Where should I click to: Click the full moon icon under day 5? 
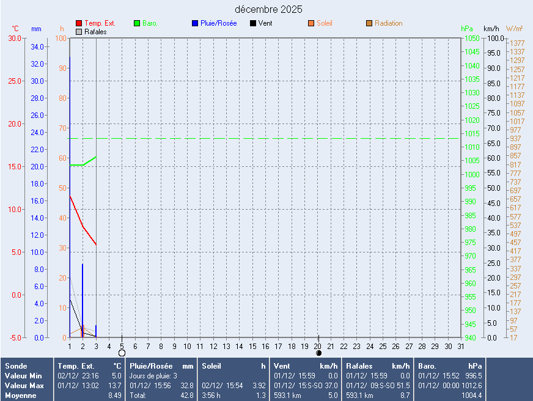coord(122,353)
